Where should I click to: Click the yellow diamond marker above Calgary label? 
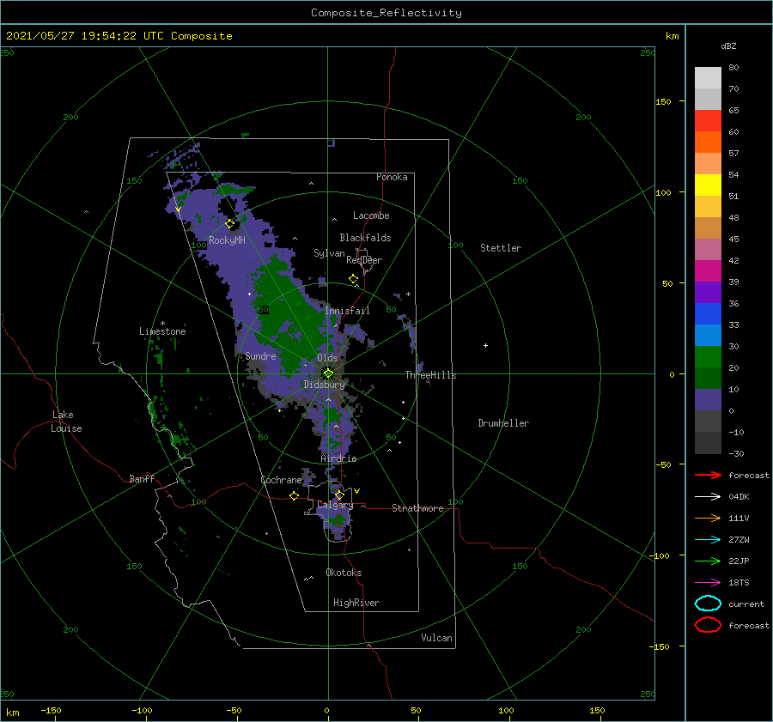pyautogui.click(x=339, y=494)
